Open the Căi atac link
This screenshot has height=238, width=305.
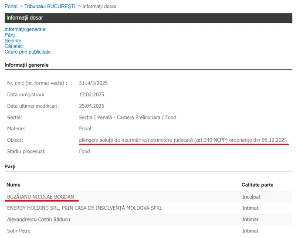click(14, 46)
